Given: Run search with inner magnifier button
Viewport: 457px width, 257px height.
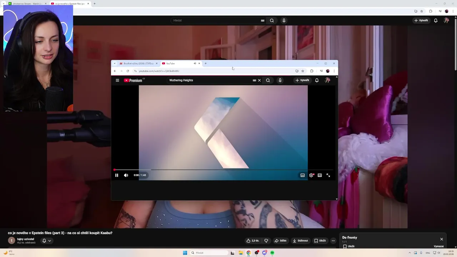Looking at the screenshot, I should (268, 80).
